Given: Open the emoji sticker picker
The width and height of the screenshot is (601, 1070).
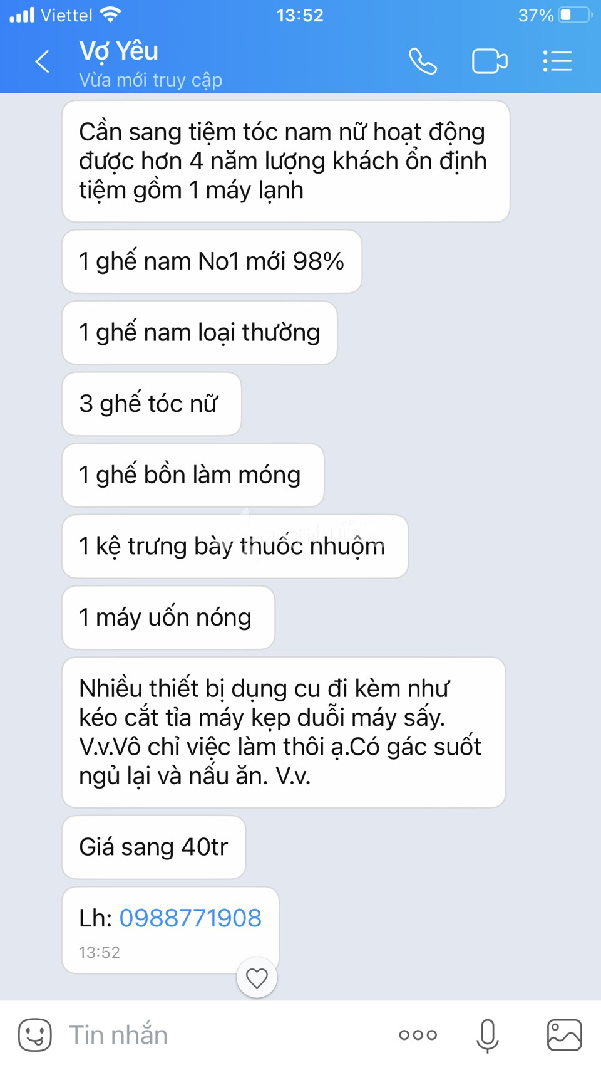Looking at the screenshot, I should click(35, 1035).
